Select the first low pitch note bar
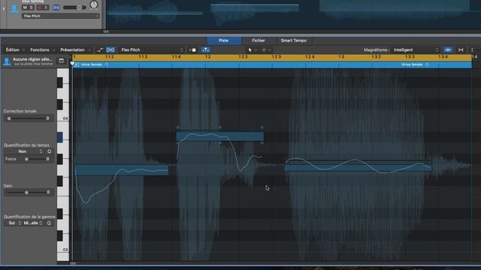 coord(122,170)
